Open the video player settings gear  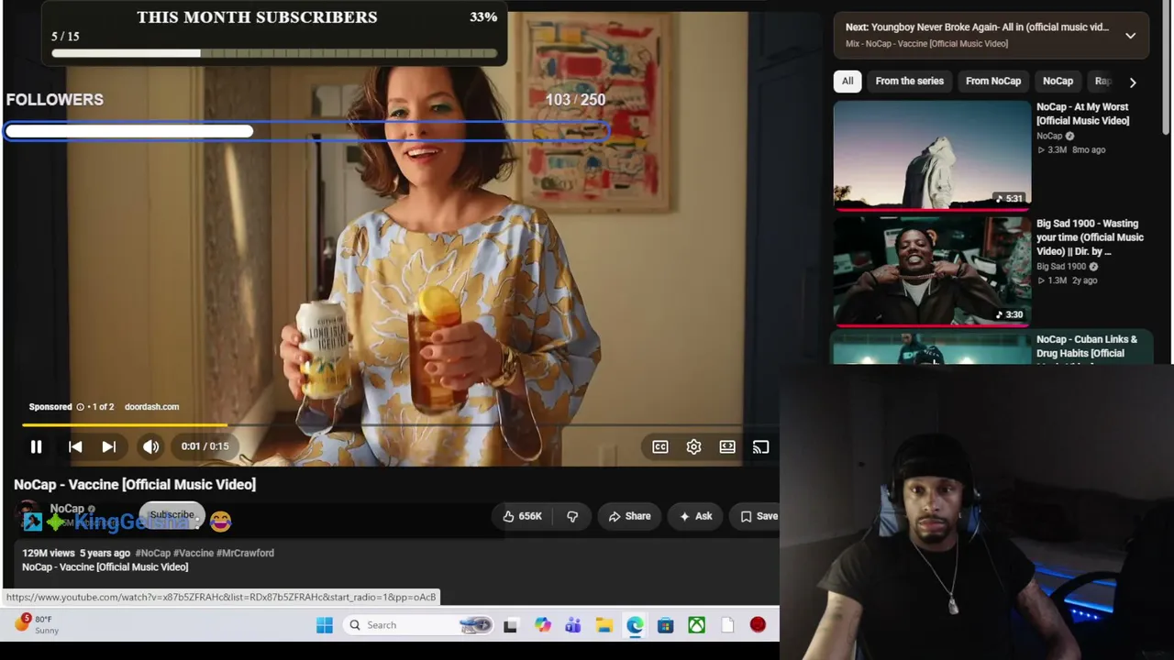693,446
